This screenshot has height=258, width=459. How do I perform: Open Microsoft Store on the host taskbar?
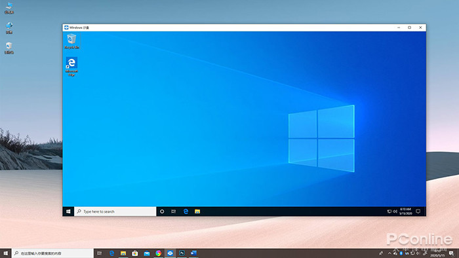135,253
